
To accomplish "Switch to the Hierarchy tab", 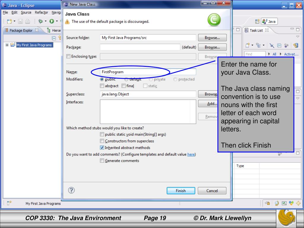I will pyautogui.click(x=54, y=31).
